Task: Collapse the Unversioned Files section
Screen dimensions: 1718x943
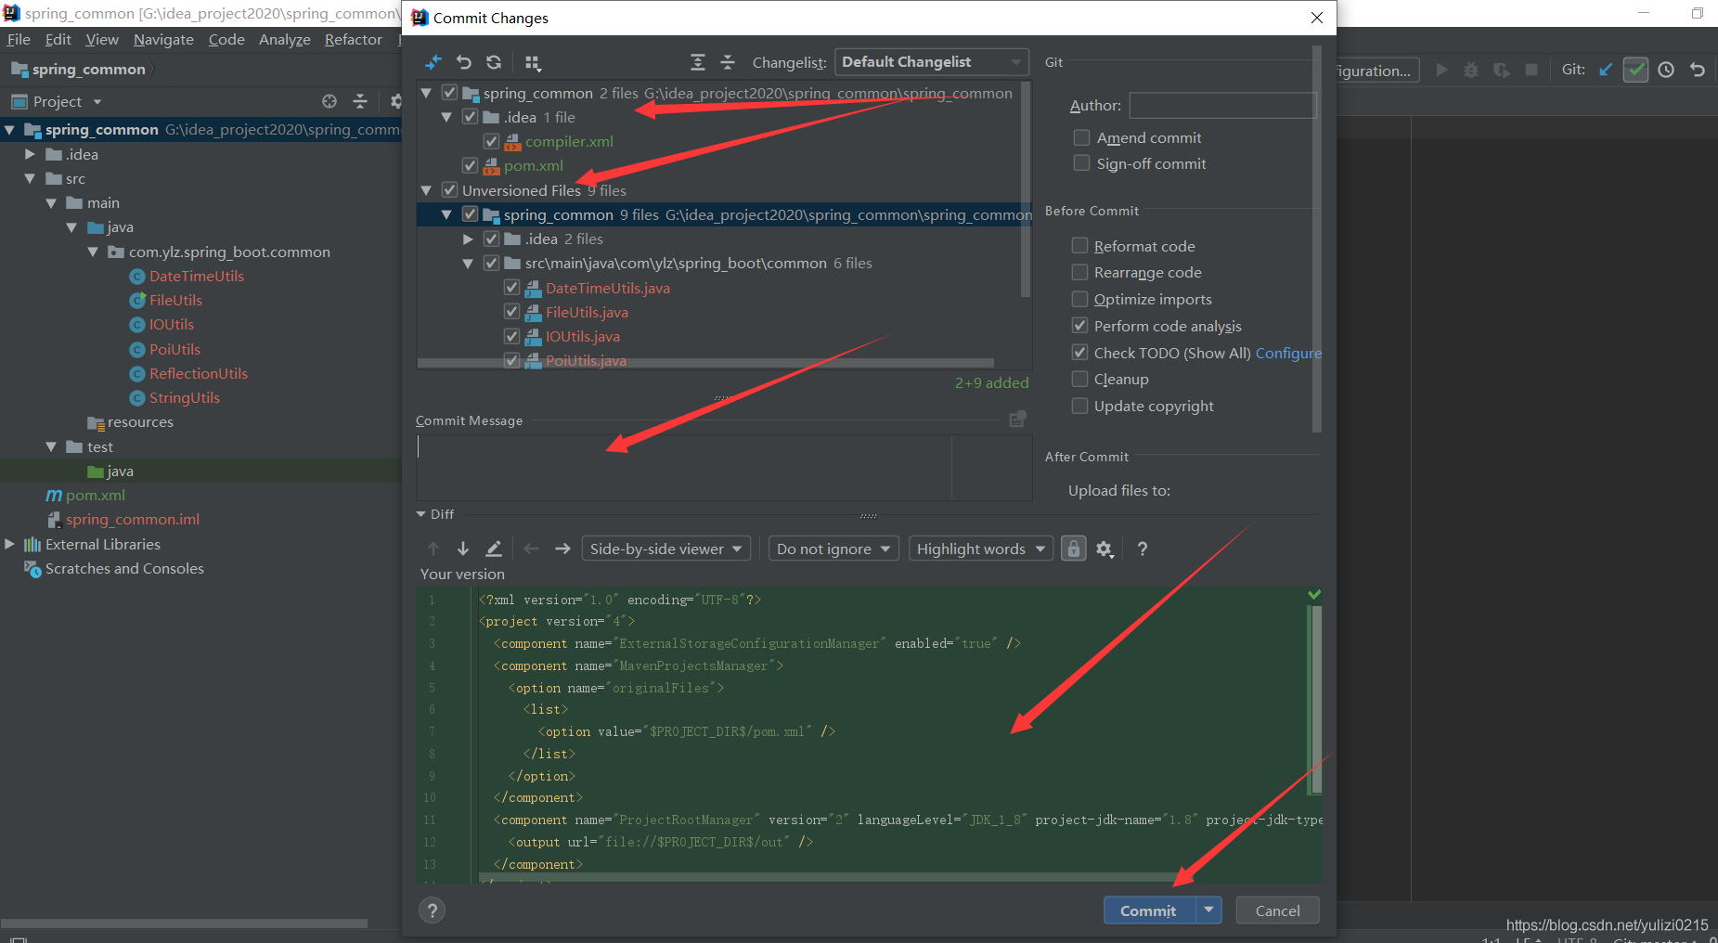Action: [426, 189]
